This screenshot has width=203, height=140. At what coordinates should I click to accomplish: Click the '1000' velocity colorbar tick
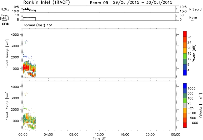point(192,88)
